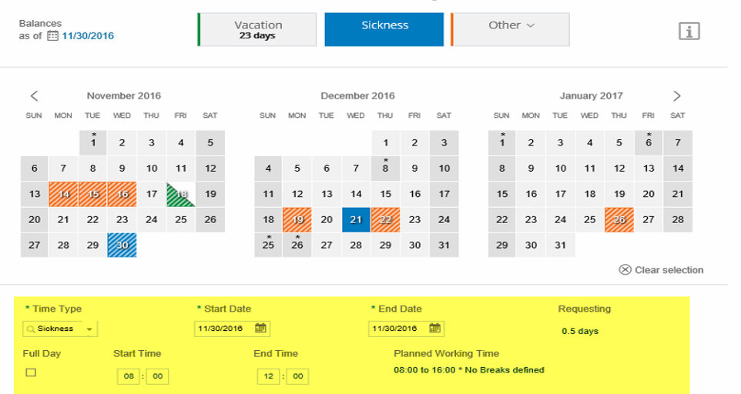Open the Other balances dropdown
741x394 pixels.
[x=511, y=29]
